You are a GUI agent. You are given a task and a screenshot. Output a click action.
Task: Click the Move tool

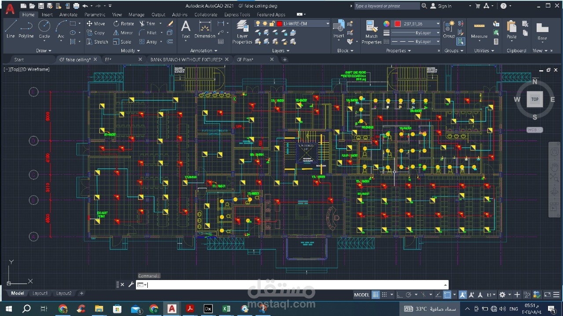[x=96, y=24]
